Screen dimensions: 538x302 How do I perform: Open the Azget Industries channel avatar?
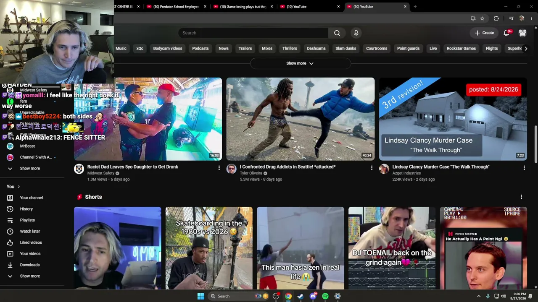pos(384,169)
